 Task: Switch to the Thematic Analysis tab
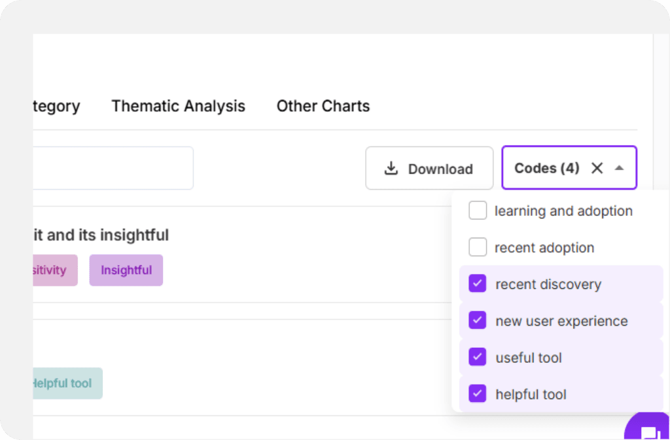click(178, 106)
